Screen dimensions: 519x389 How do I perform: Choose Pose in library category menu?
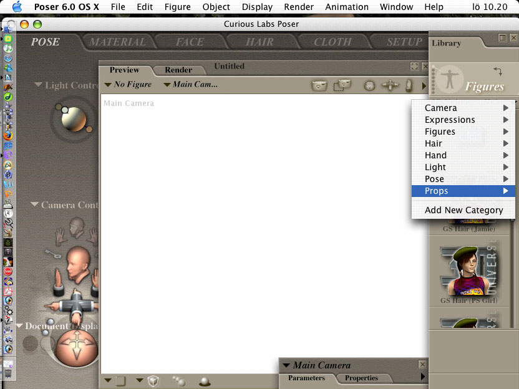[x=463, y=179]
